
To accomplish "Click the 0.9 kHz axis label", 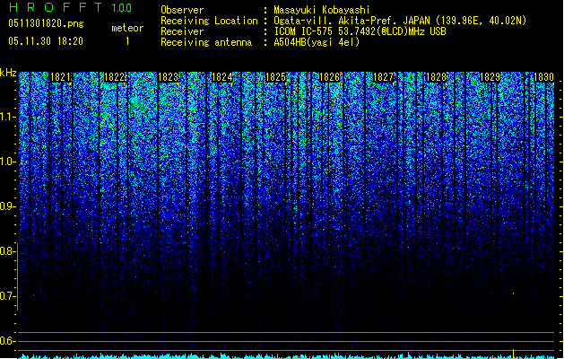I will [6, 206].
